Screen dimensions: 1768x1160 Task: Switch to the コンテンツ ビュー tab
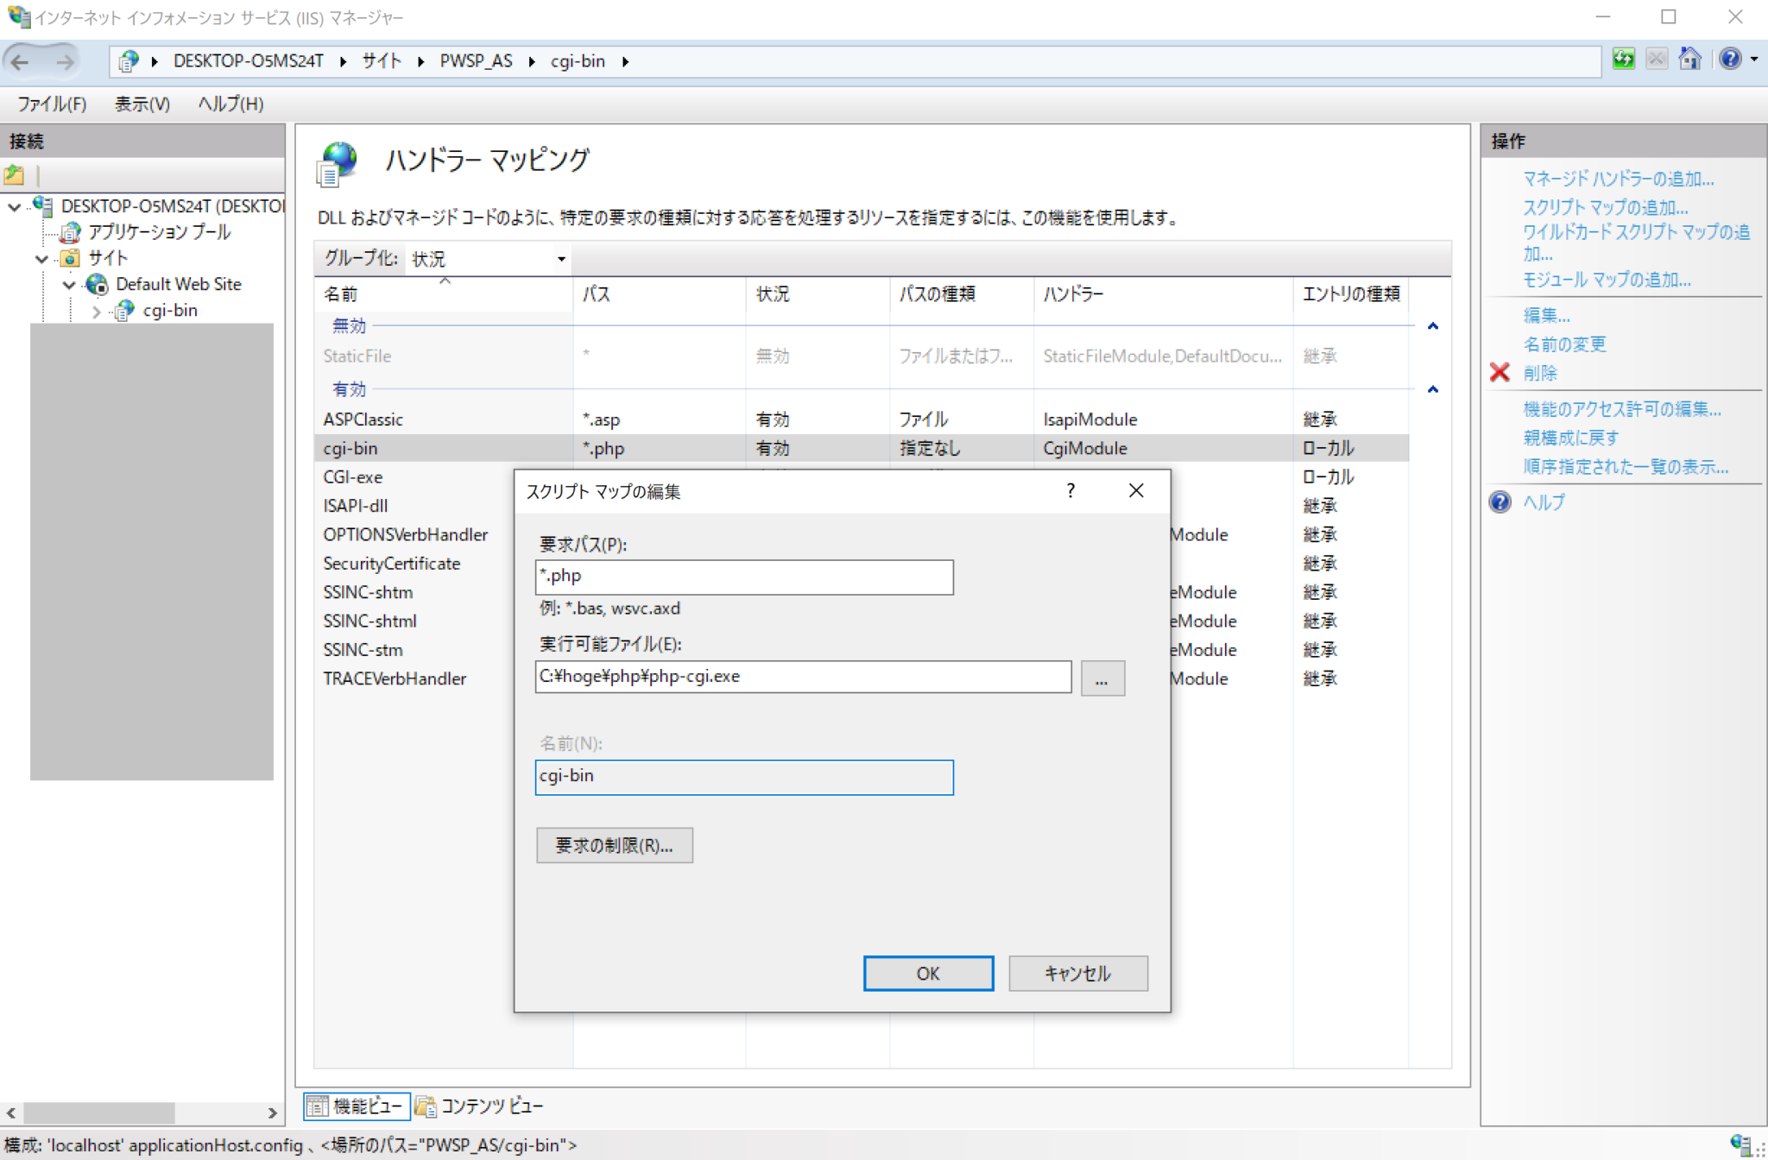coord(479,1106)
